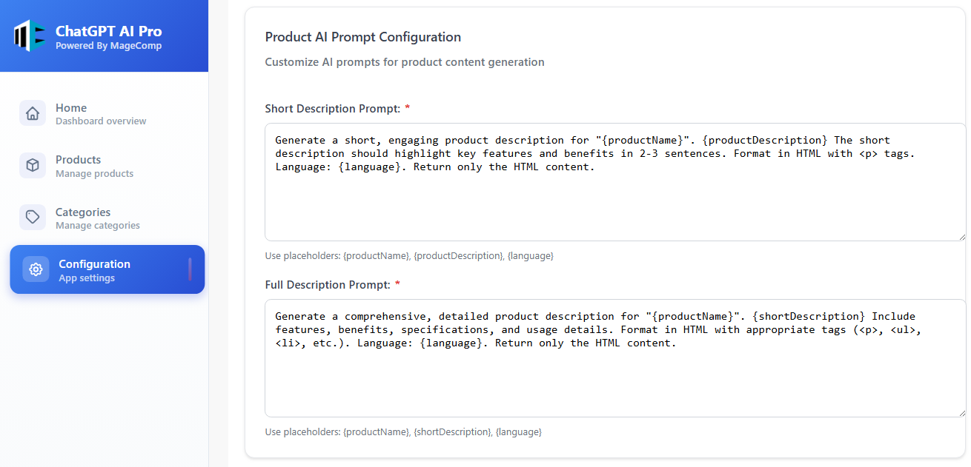This screenshot has width=971, height=467.
Task: Click the Manage products subtitle text
Action: coord(94,174)
